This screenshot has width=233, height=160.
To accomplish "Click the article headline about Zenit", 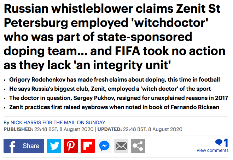I will coord(115,37).
